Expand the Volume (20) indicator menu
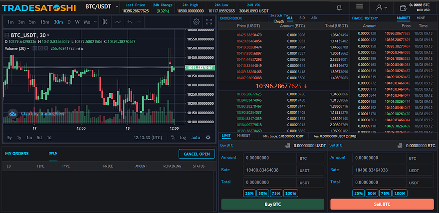The width and height of the screenshot is (439, 213). tap(28, 49)
